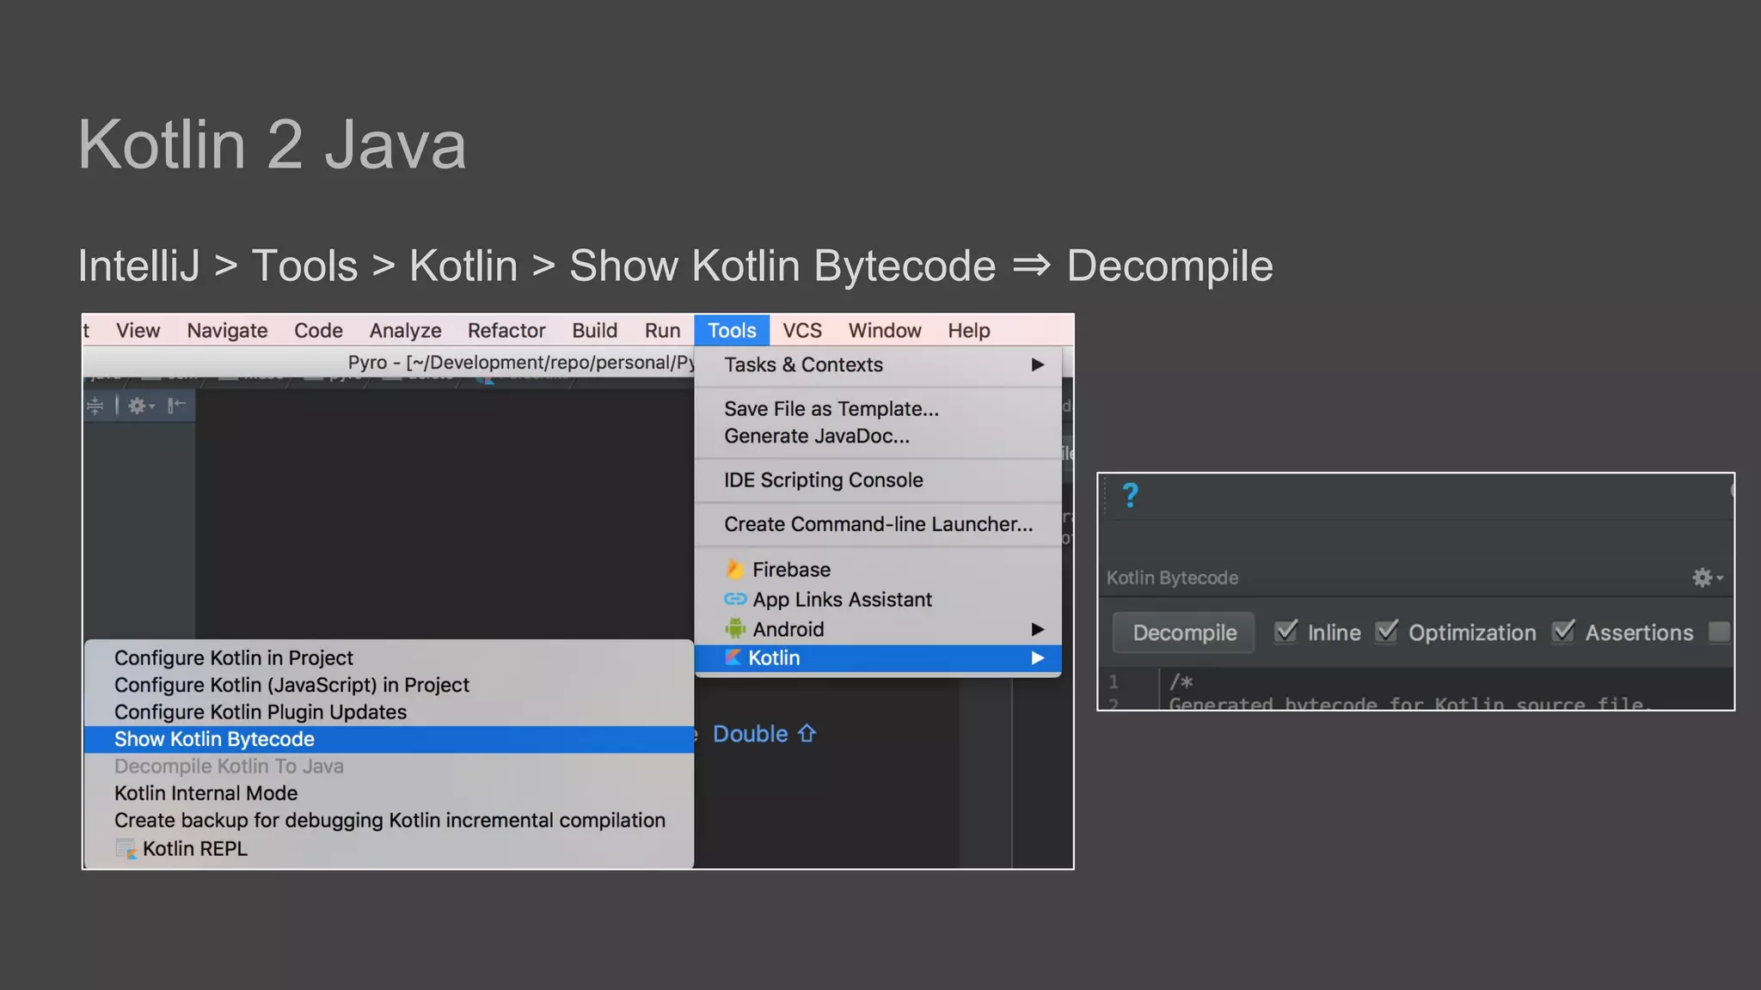Click the Double shift shortcut hint
This screenshot has height=990, width=1761.
[x=764, y=734]
